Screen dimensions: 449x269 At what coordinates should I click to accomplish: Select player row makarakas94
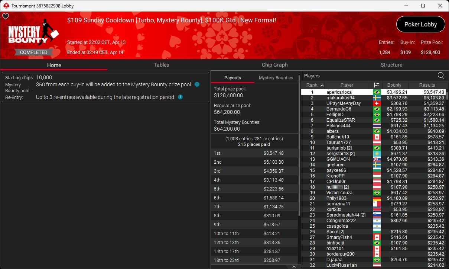click(x=373, y=98)
